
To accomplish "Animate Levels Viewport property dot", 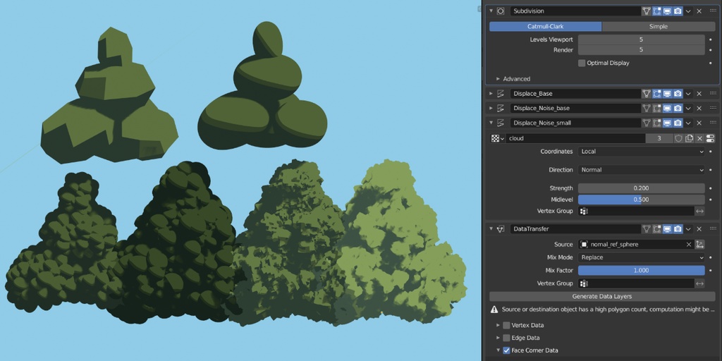I will tap(711, 39).
